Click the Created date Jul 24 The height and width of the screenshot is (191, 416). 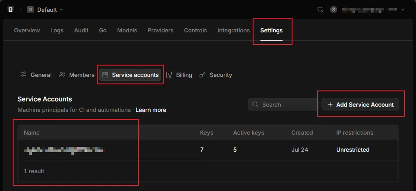point(300,150)
